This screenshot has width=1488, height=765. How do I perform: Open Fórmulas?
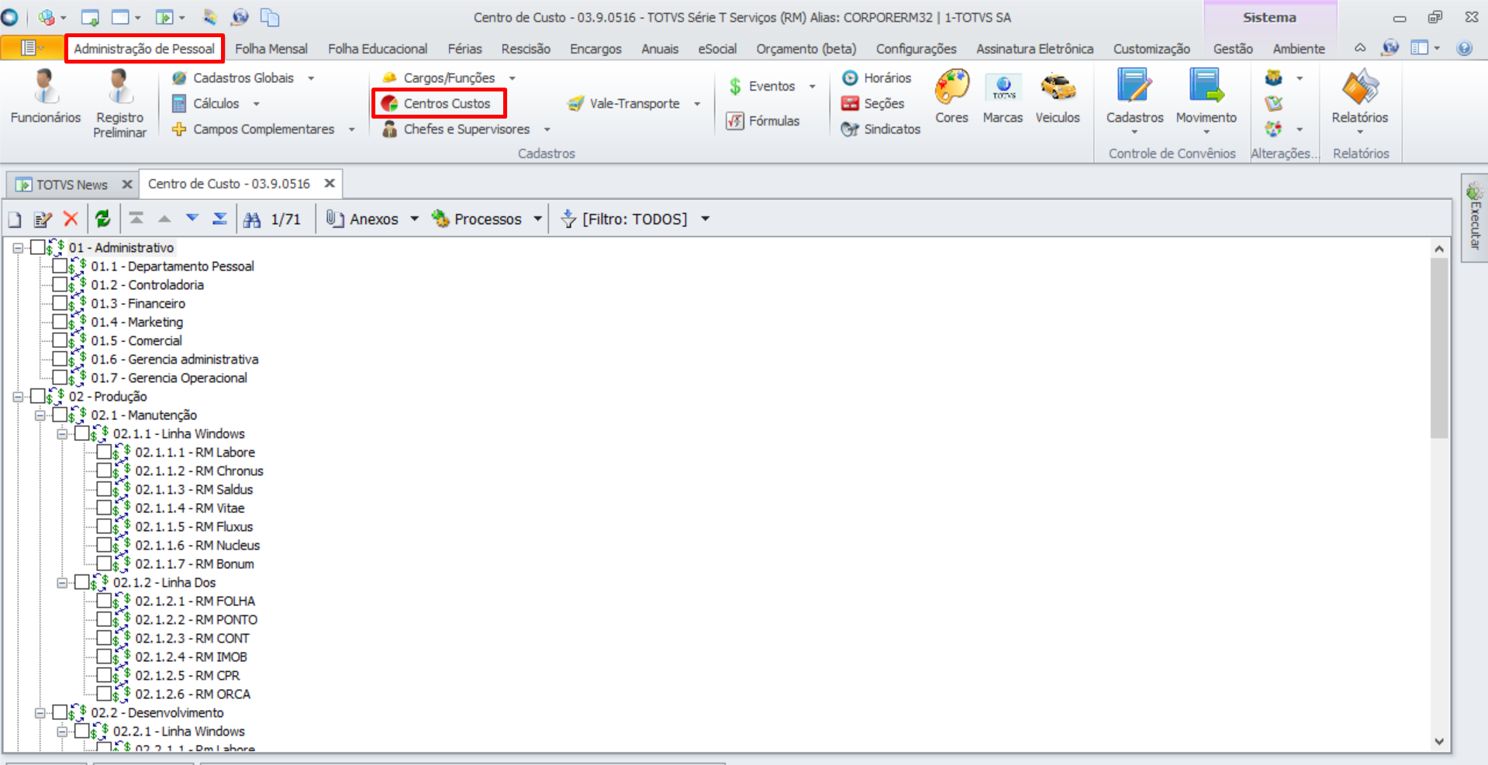click(x=763, y=121)
